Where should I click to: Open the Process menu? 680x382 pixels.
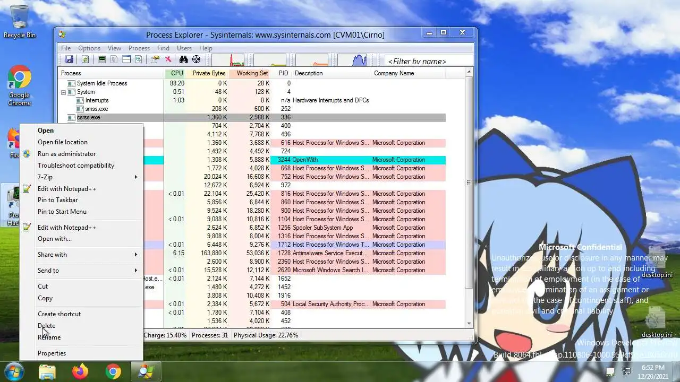coord(139,48)
